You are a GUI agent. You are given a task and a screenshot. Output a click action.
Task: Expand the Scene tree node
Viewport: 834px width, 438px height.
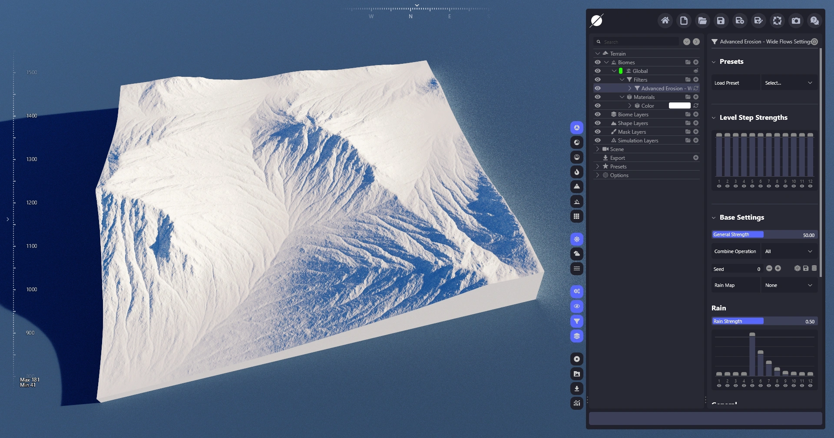[598, 149]
